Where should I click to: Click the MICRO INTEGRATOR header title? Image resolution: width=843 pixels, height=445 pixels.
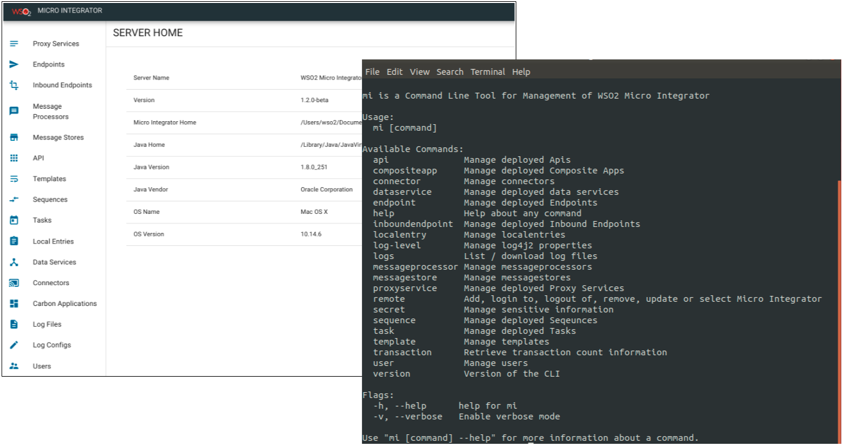(x=70, y=11)
